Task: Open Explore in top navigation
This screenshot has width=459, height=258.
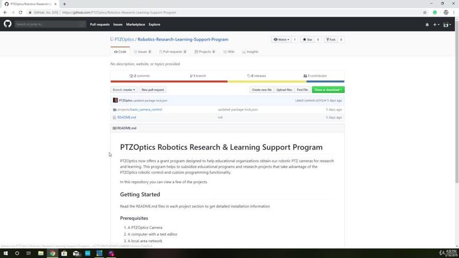Action: [x=154, y=25]
